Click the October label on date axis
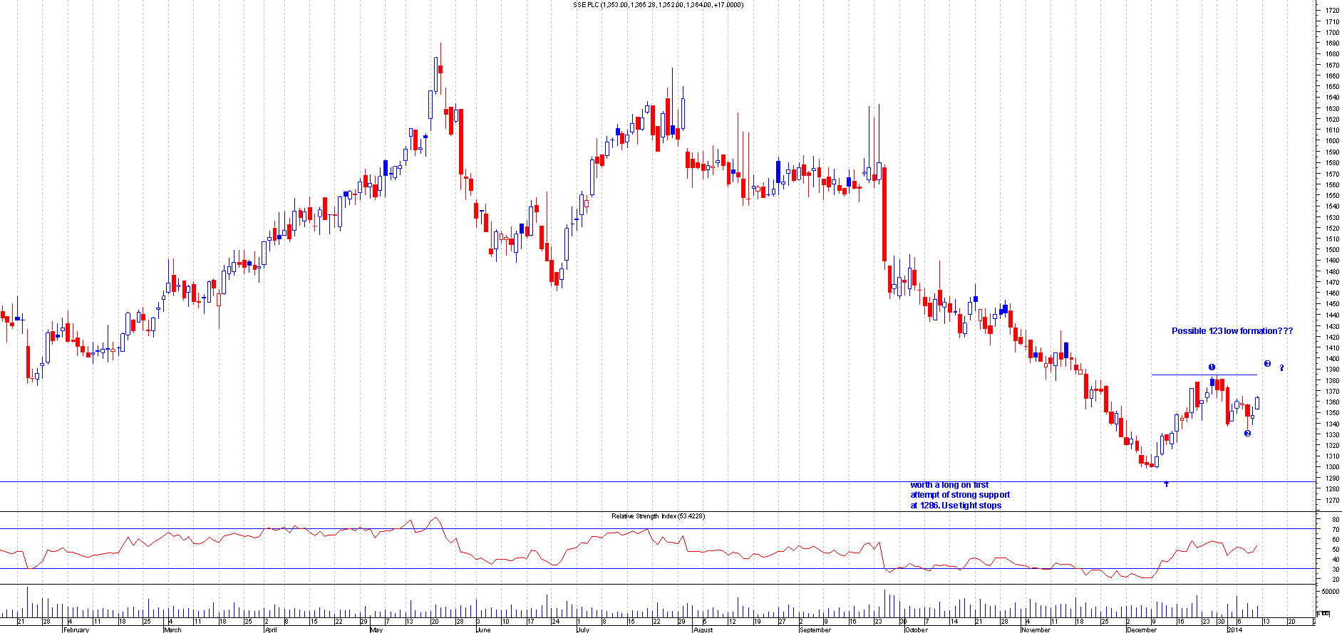This screenshot has width=1342, height=633. 916,629
